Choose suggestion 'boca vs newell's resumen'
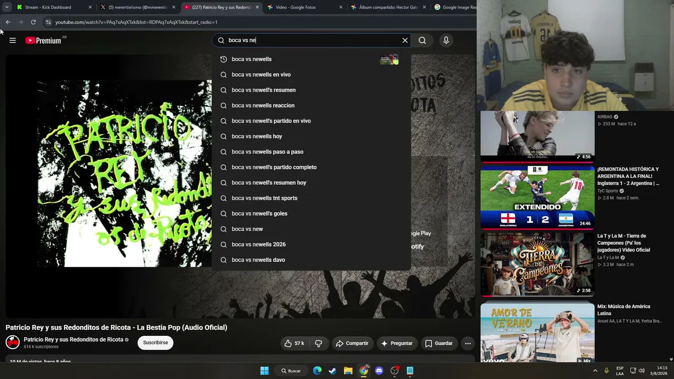 pos(311,90)
